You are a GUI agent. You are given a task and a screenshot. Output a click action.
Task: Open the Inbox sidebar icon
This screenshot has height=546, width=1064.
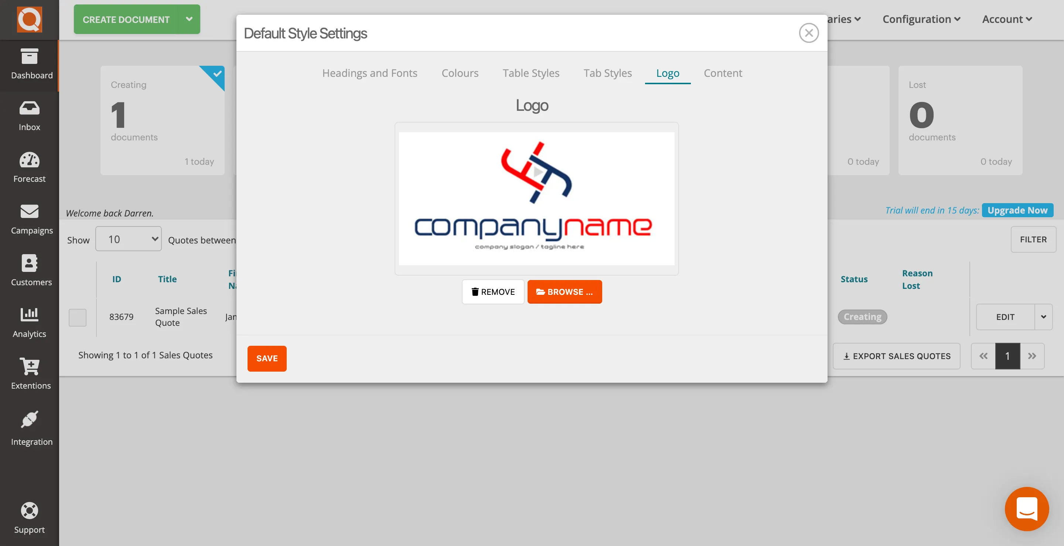[29, 109]
